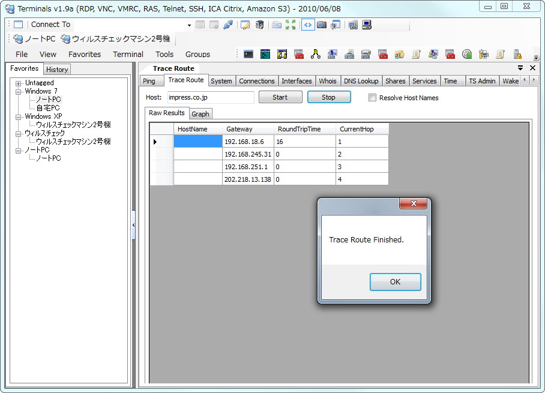545x393 pixels.
Task: Open the File menu
Action: (x=22, y=55)
